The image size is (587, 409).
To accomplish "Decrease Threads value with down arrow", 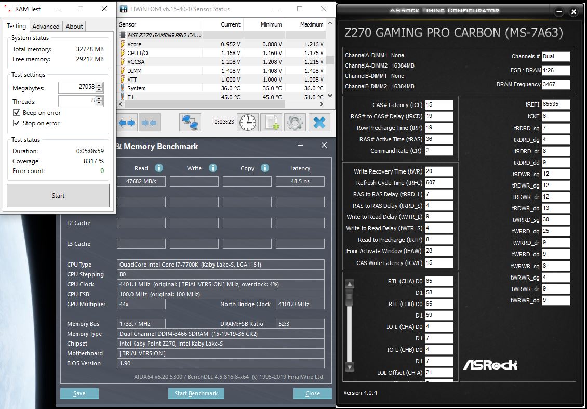I will pyautogui.click(x=99, y=103).
